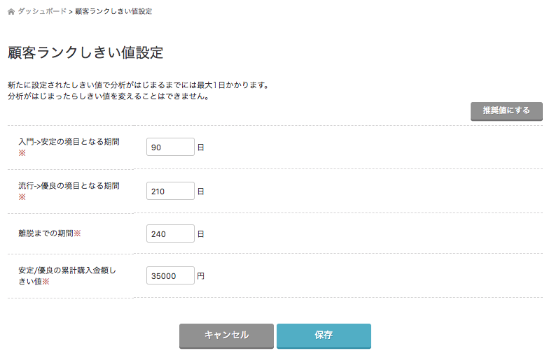
Task: Click the notice line starting with 新たに設定された
Action: pos(138,85)
